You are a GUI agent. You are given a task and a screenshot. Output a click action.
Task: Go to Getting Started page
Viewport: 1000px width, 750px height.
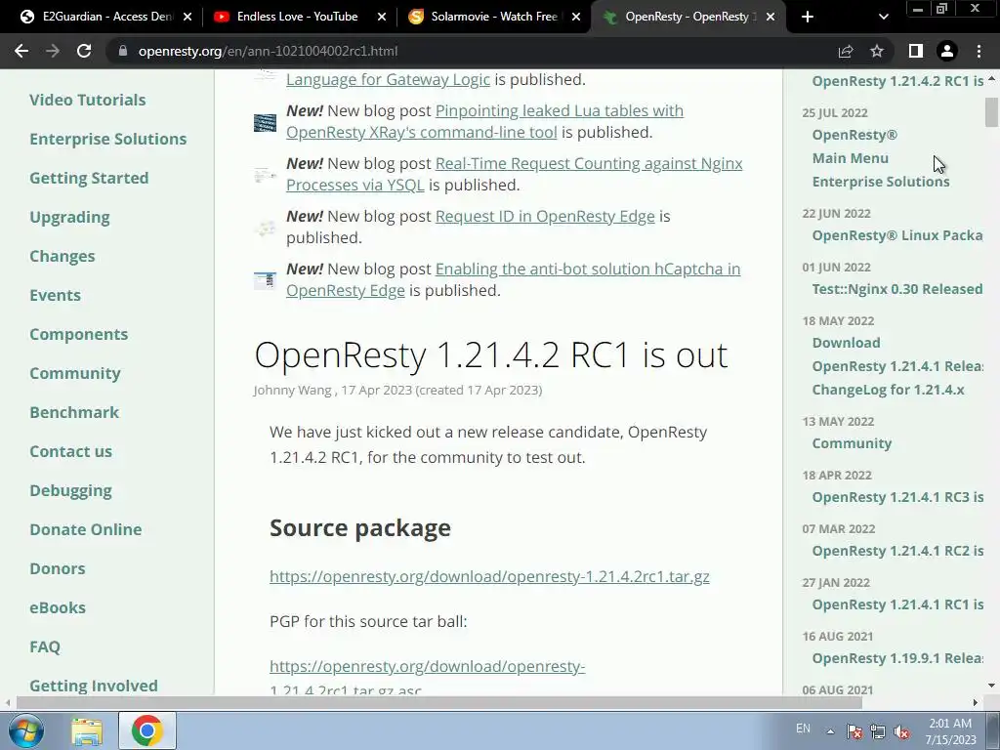tap(89, 178)
